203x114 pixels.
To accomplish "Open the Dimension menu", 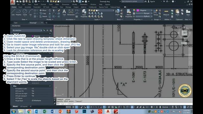I will coord(66,4).
